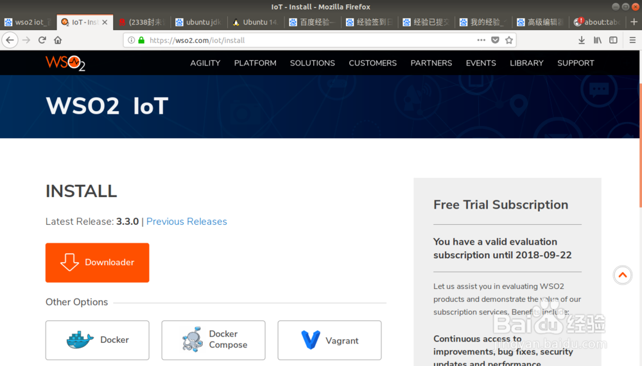The height and width of the screenshot is (366, 642).
Task: Open a new browser tab
Action: pyautogui.click(x=634, y=22)
